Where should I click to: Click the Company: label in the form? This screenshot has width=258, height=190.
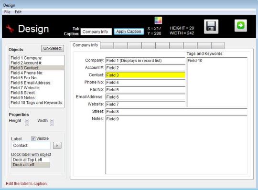coord(95,60)
